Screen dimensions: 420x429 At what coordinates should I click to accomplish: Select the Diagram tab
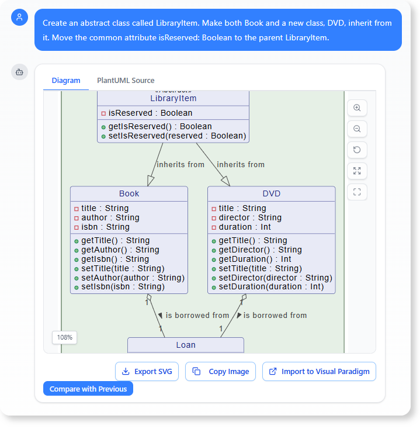click(x=66, y=80)
